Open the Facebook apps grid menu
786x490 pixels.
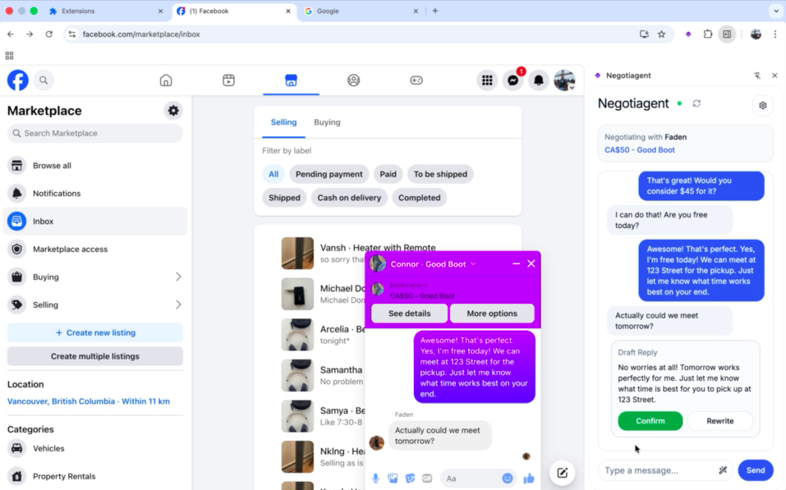pyautogui.click(x=487, y=80)
